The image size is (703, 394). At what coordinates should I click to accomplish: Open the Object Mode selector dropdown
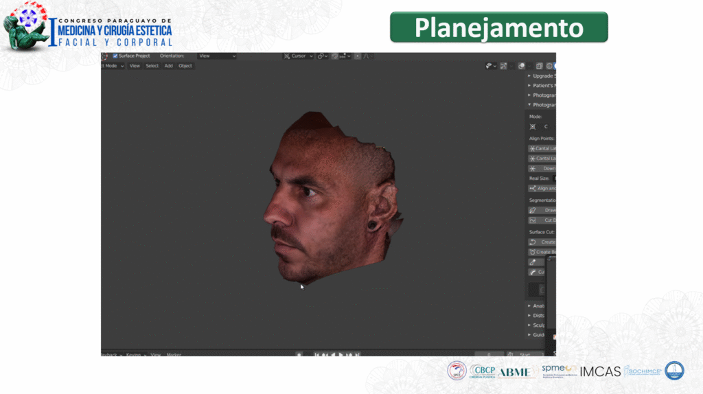113,66
